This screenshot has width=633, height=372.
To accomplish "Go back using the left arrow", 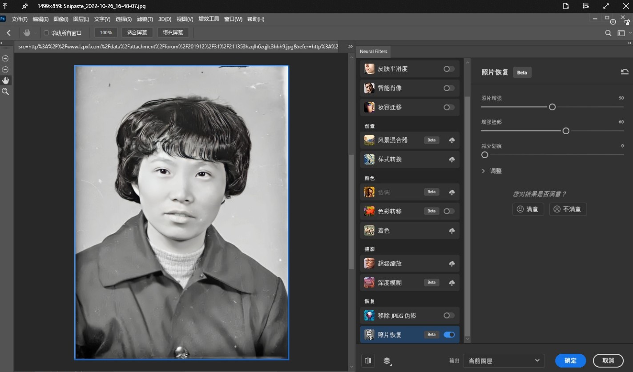I will (9, 32).
